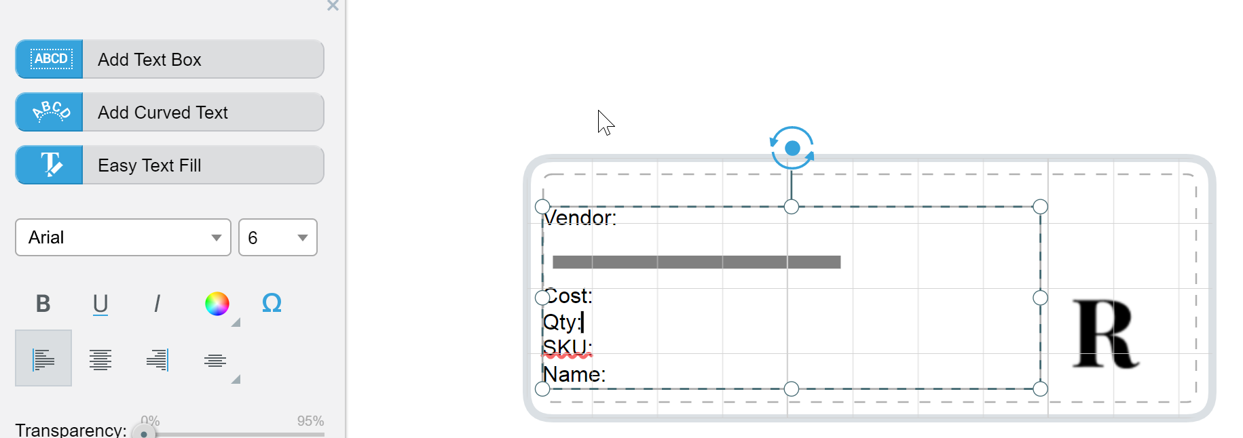Click the Easy Text Fill icon

pos(50,165)
